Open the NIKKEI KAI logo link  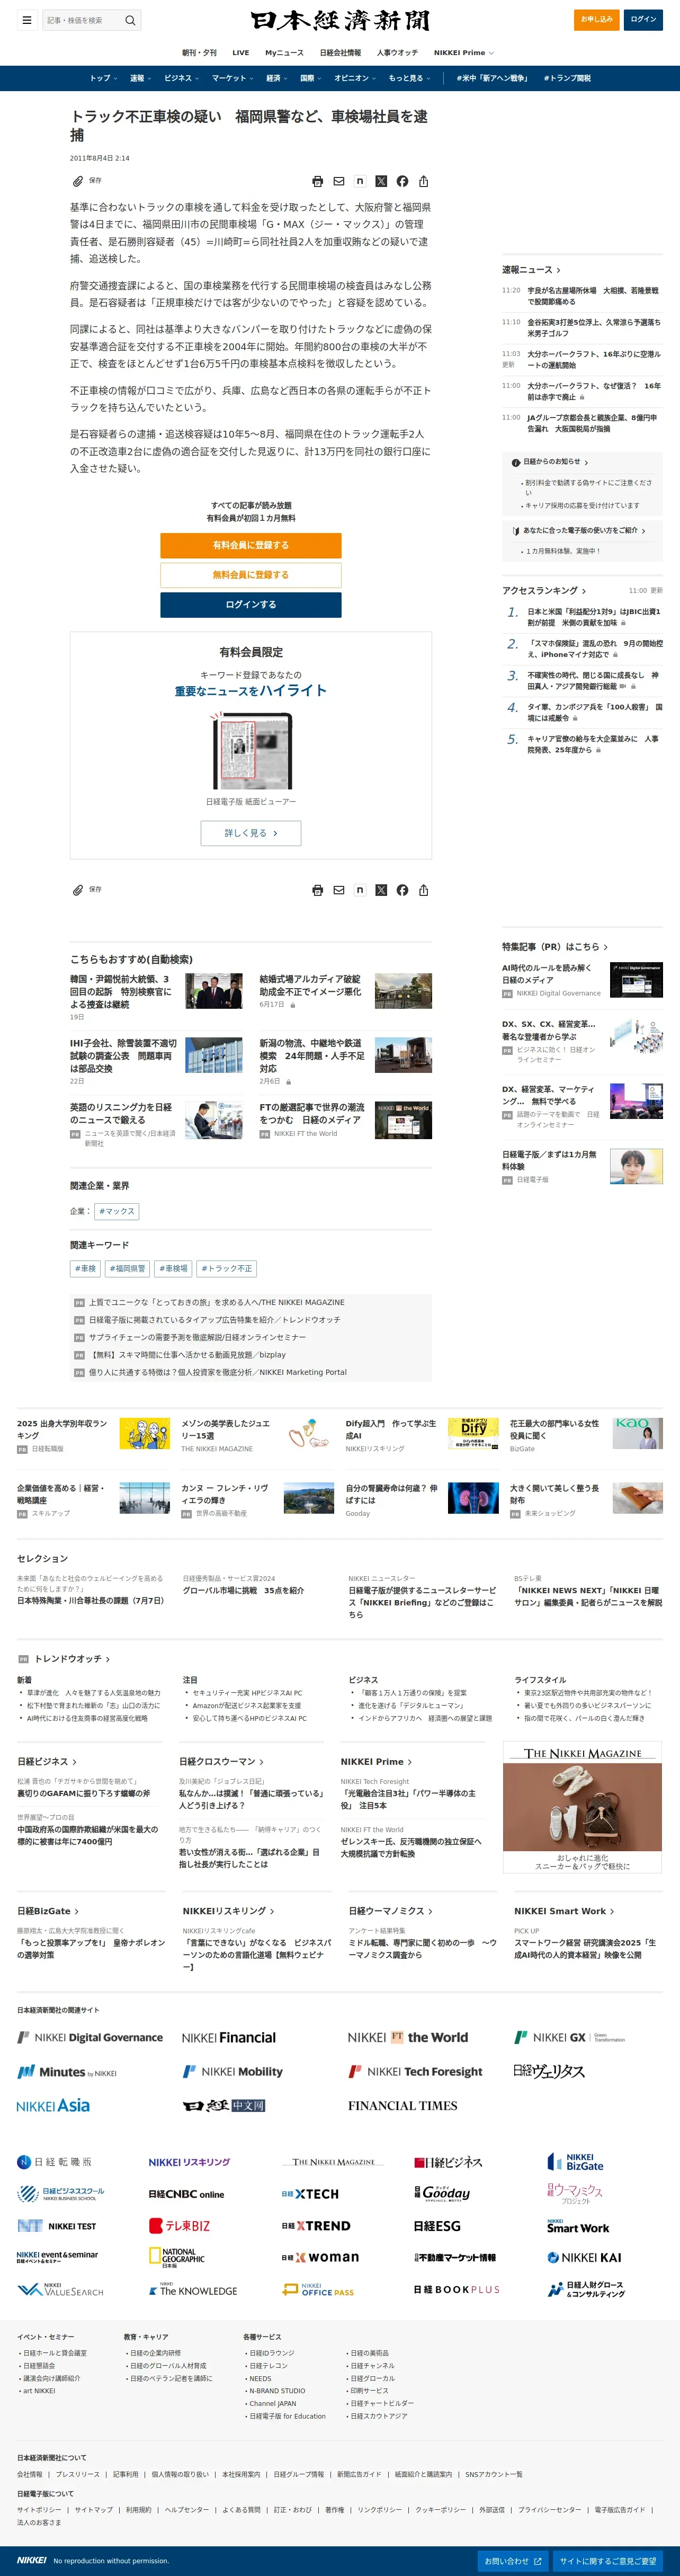(x=584, y=2258)
